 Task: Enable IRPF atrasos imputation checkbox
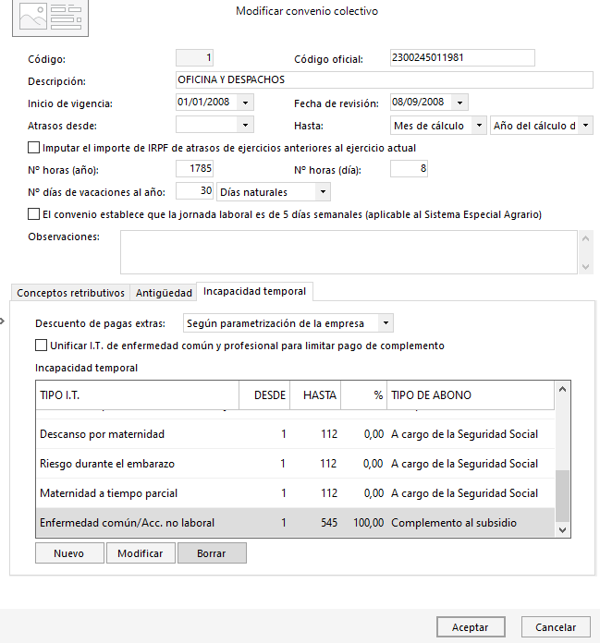tap(34, 148)
